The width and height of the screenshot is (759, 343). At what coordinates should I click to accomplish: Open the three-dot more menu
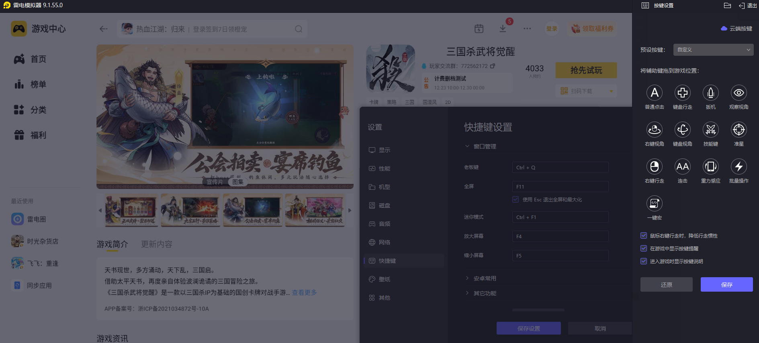point(527,29)
